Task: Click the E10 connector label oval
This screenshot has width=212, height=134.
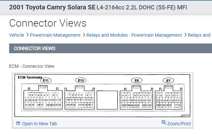Action: (81, 80)
